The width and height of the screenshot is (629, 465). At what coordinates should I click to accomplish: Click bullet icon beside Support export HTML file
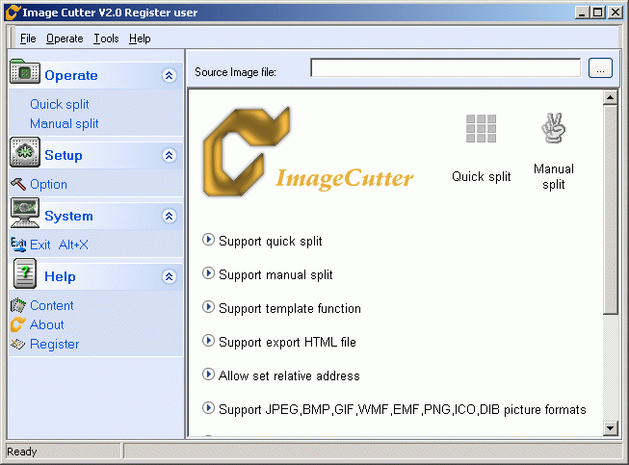[208, 341]
